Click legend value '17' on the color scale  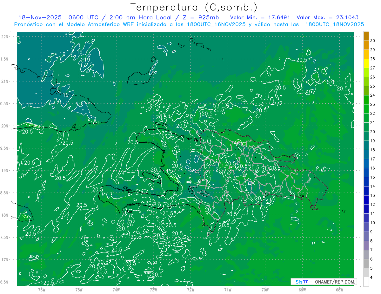coord(373,159)
